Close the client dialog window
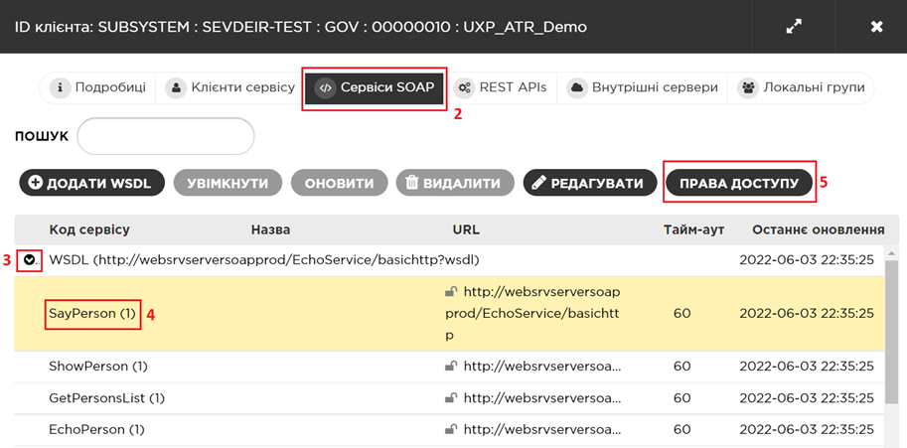 tap(876, 27)
